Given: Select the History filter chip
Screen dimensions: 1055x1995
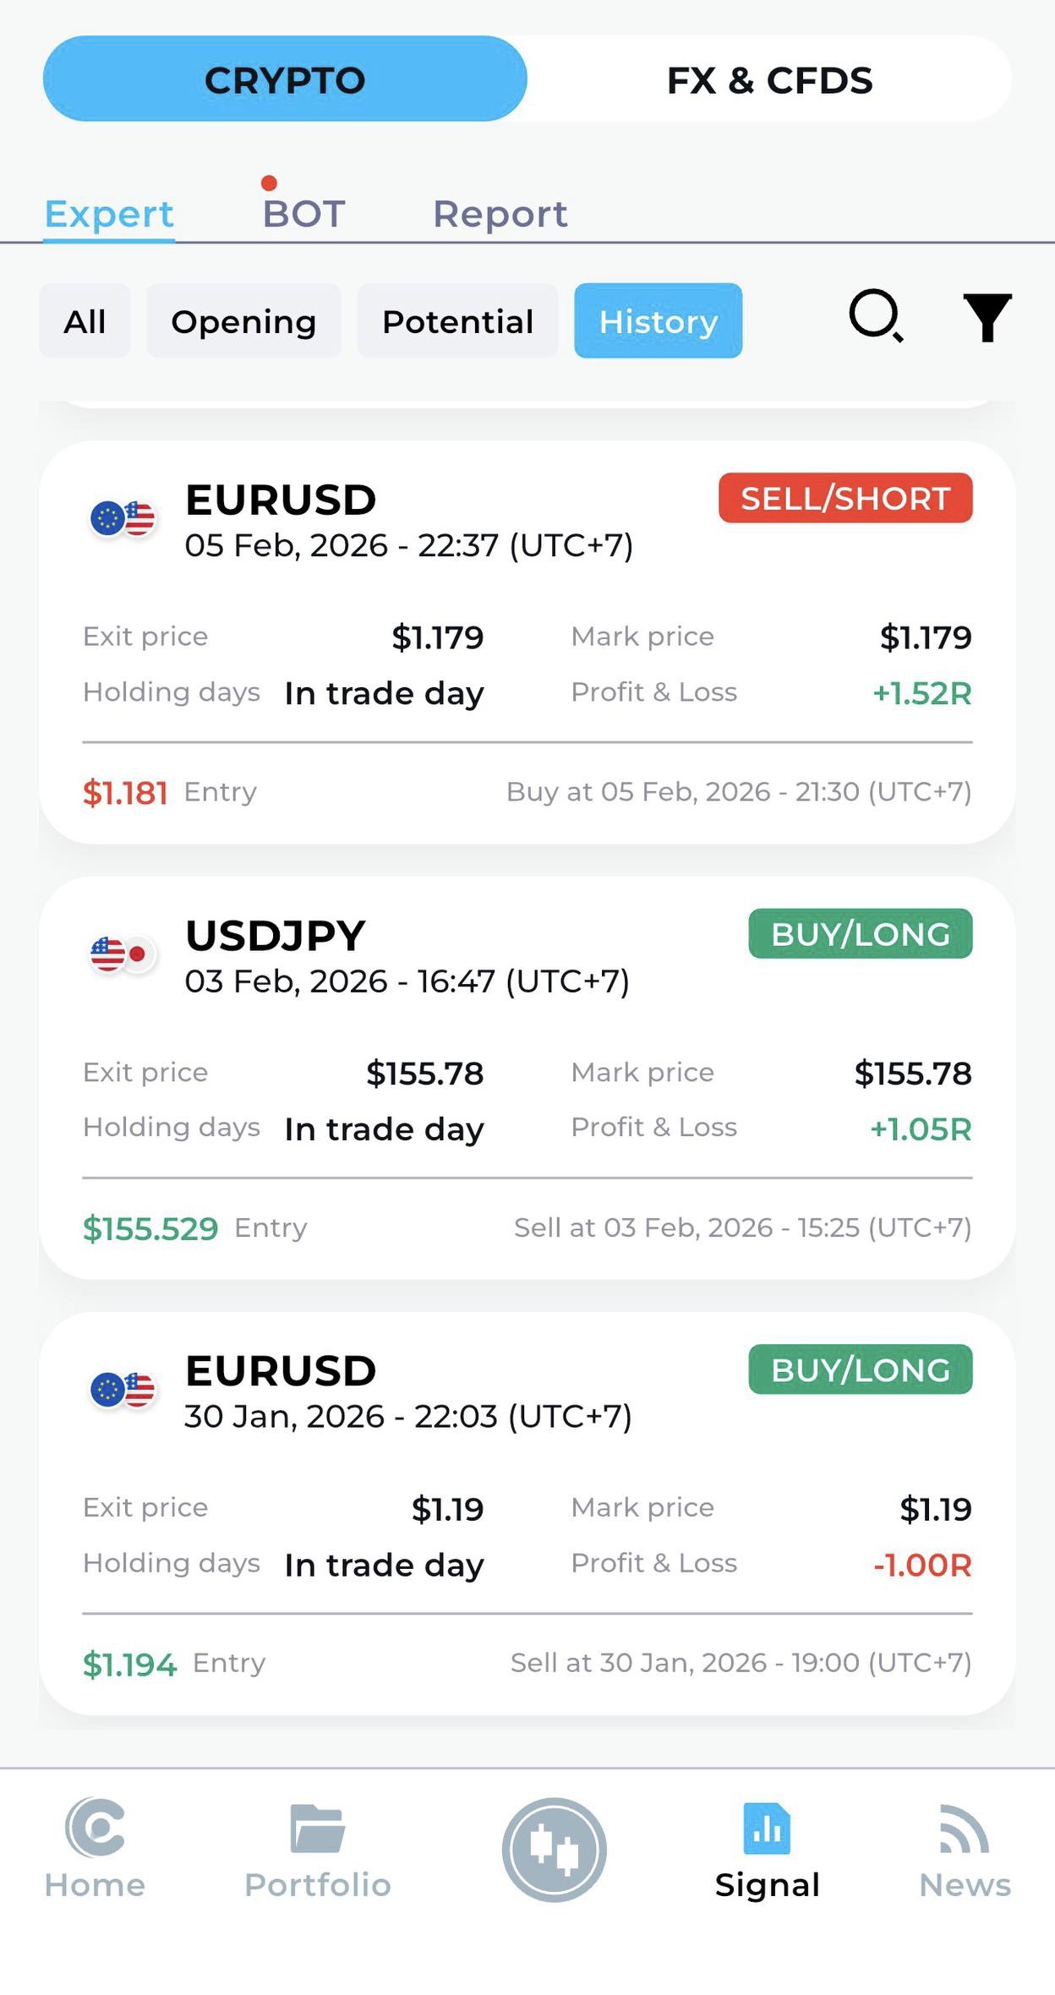Looking at the screenshot, I should [658, 321].
